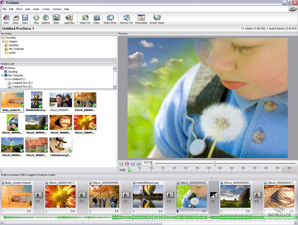Create a Screen Saver output

[157, 19]
